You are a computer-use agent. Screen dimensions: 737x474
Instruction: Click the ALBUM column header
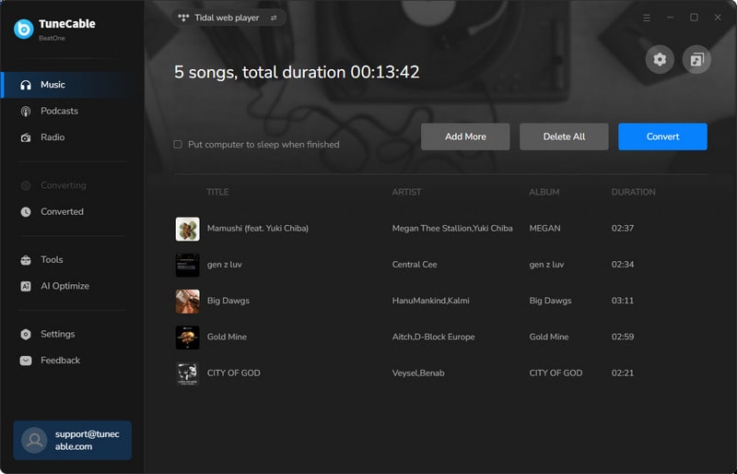544,192
